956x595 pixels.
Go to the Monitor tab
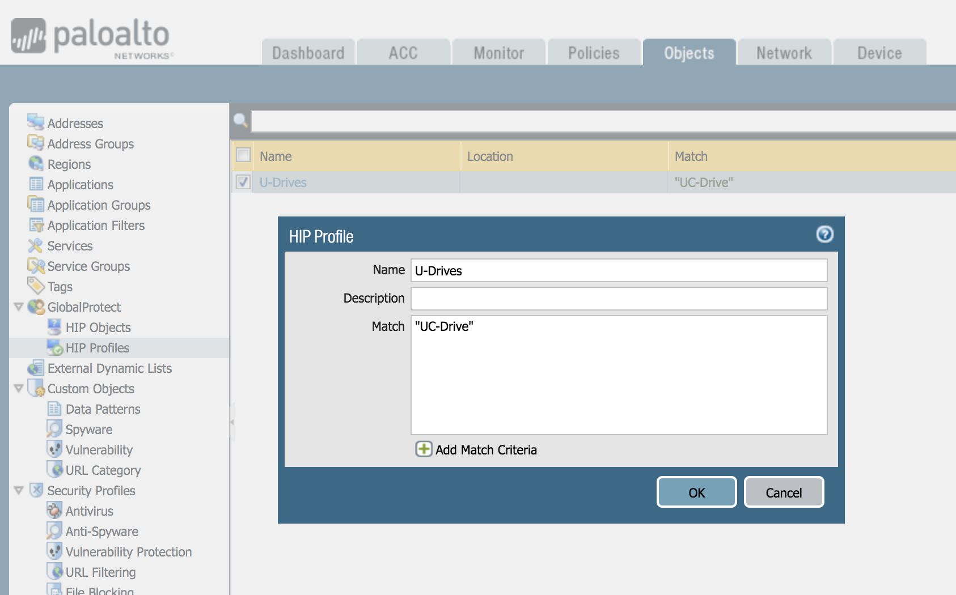(499, 52)
